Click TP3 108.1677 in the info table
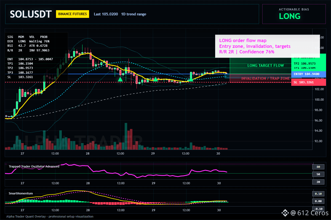The image size is (331, 220). pyautogui.click(x=20, y=73)
